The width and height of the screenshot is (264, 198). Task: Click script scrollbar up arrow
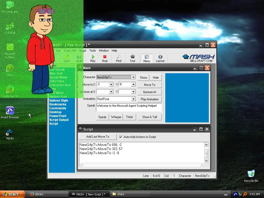pyautogui.click(x=207, y=144)
